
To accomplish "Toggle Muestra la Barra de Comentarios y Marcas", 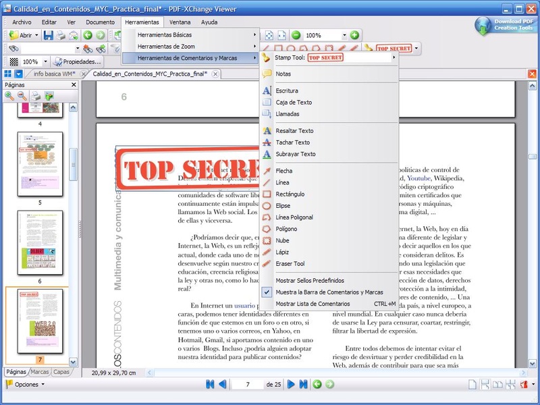I will pos(329,292).
